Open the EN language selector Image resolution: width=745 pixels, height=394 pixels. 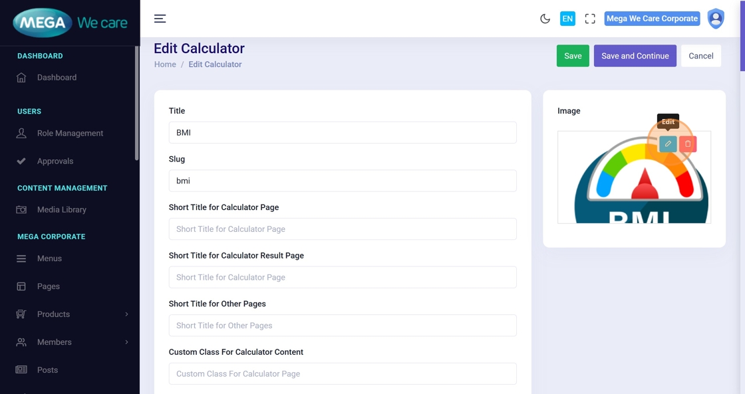pyautogui.click(x=567, y=19)
